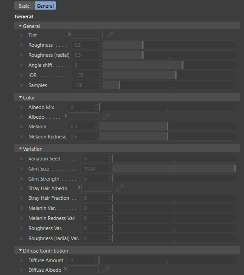This screenshot has height=275, width=244.
Task: Toggle the Tint animation dot
Action: tap(22, 35)
